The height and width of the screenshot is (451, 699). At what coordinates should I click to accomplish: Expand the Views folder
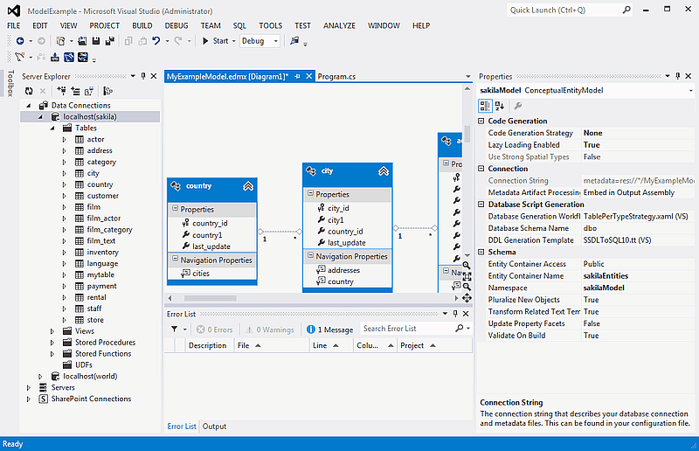click(x=52, y=331)
